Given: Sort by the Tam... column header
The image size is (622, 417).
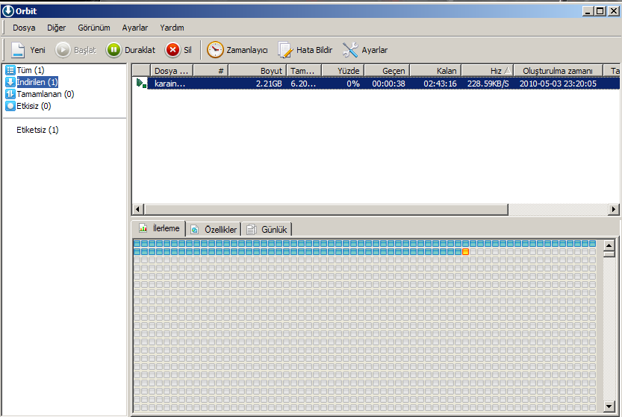Looking at the screenshot, I should click(304, 71).
